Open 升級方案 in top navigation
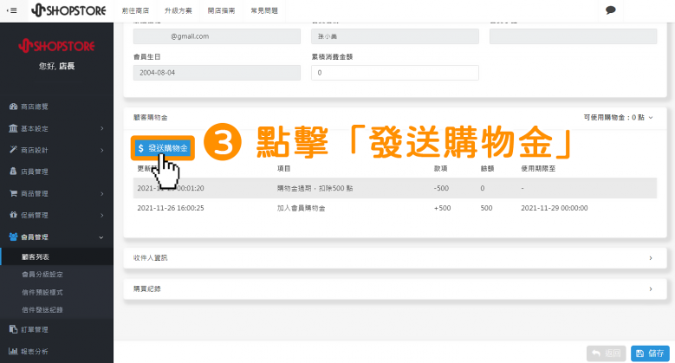Image resolution: width=675 pixels, height=363 pixels. click(x=178, y=10)
